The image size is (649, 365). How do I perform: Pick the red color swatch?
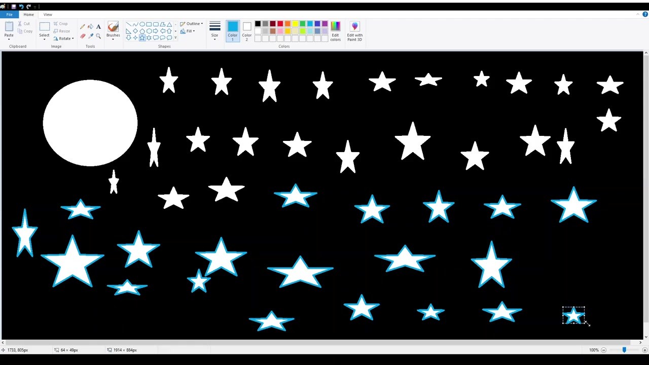point(280,24)
